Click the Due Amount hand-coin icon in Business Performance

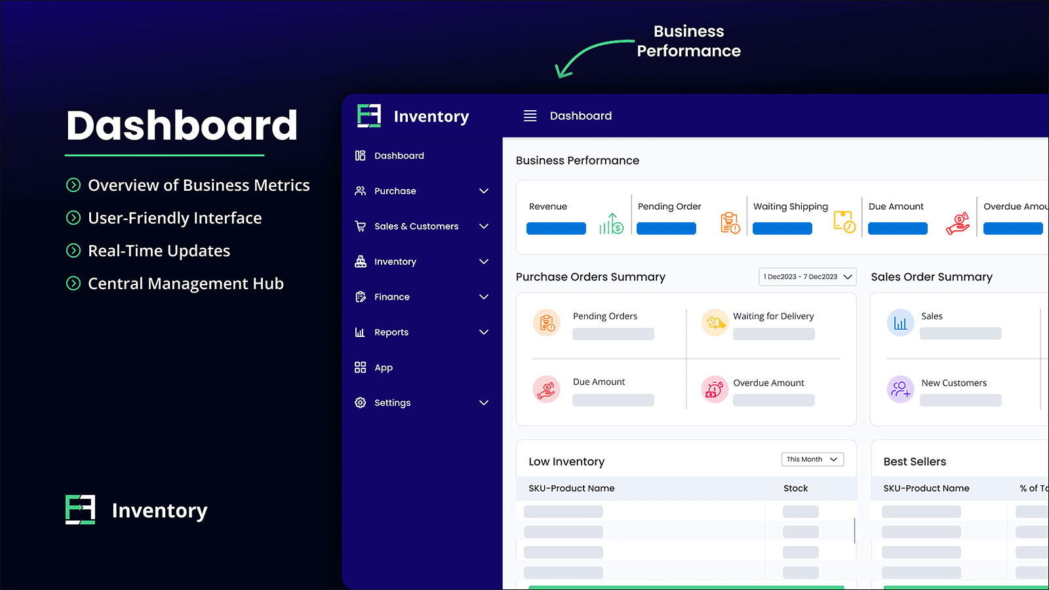pyautogui.click(x=958, y=224)
